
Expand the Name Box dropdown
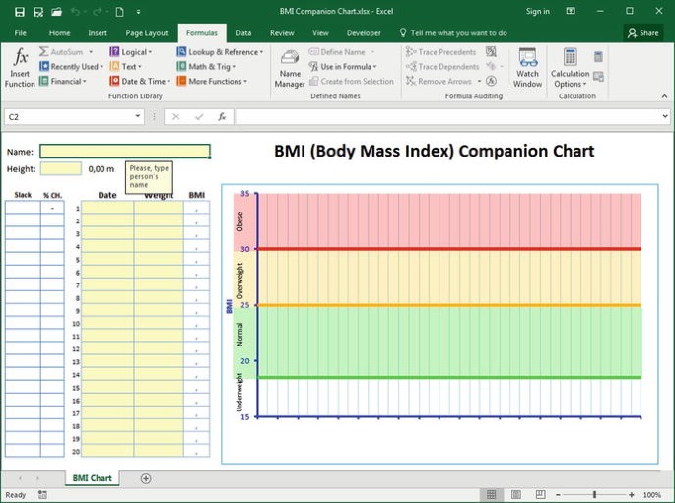tap(139, 116)
